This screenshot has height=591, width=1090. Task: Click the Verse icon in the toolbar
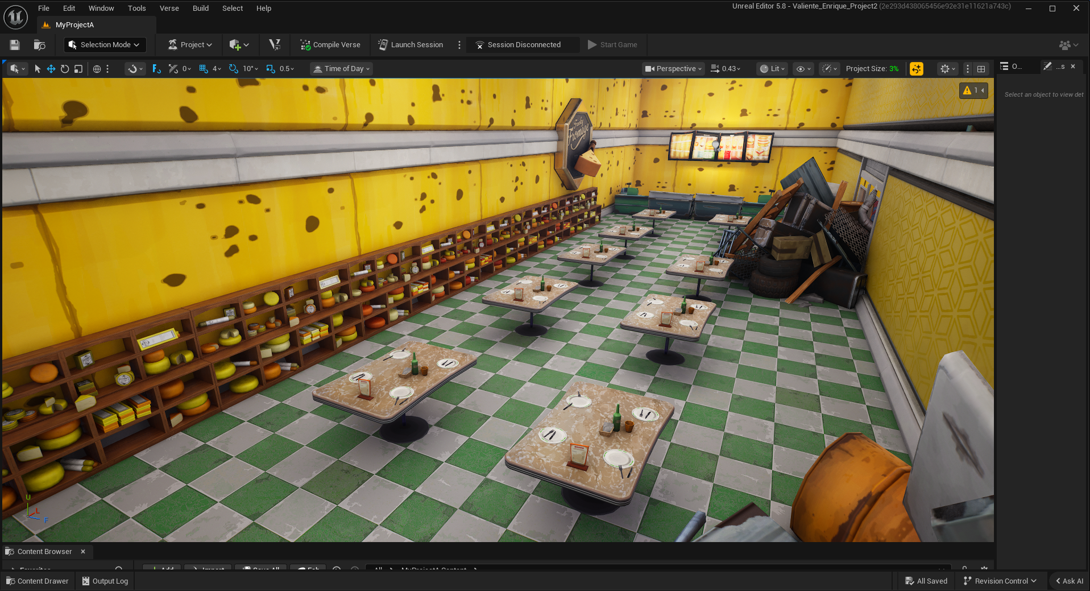point(275,45)
